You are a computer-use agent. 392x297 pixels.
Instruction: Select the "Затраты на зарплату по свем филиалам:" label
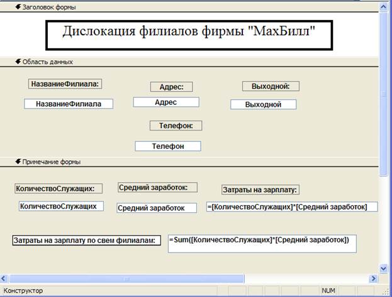[86, 240]
